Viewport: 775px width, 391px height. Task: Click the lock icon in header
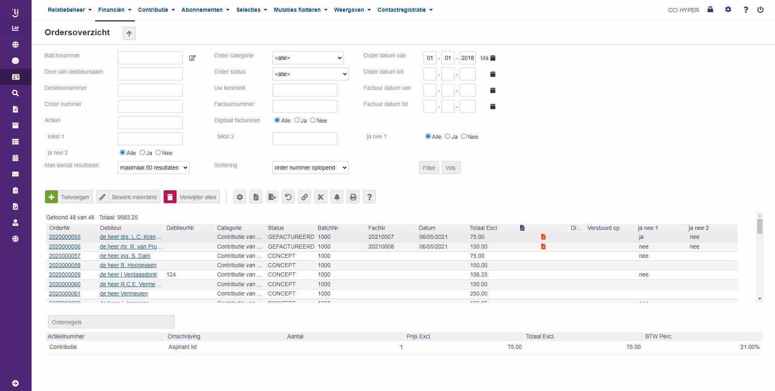tap(710, 9)
